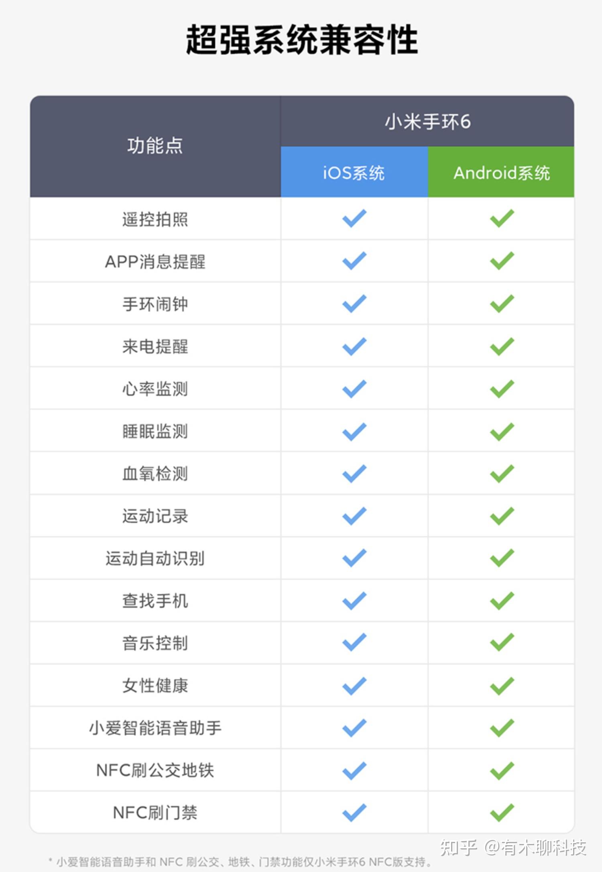The image size is (602, 872).
Task: Select the 遥控拍照 row label
Action: tap(155, 219)
